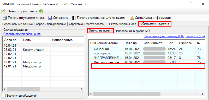Click left arrow of appointments scrollbar
The image size is (209, 100).
click(x=91, y=94)
